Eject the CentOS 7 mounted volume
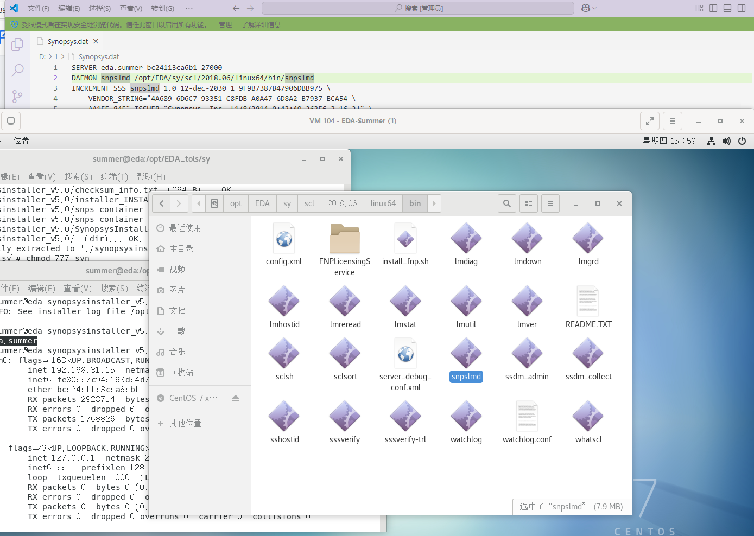 [x=236, y=398]
